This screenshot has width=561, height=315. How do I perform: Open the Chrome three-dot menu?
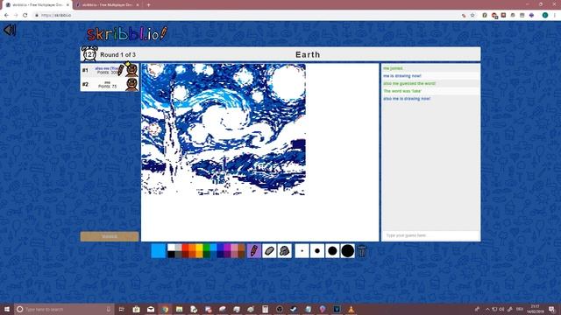[x=555, y=16]
